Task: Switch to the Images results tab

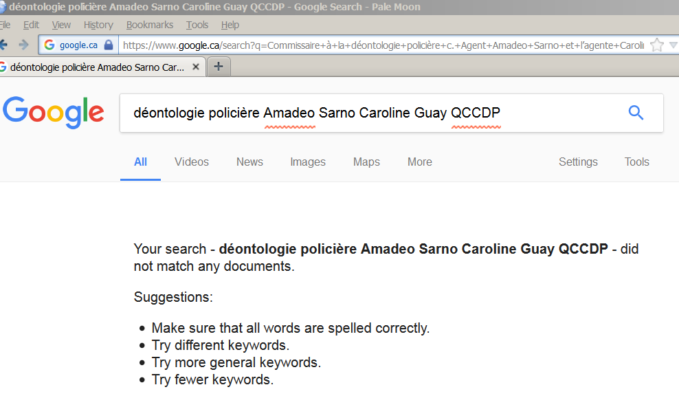Action: (x=307, y=162)
